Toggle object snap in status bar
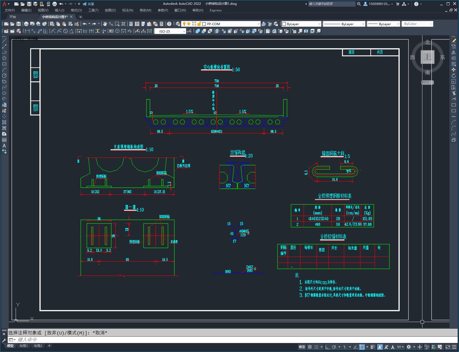This screenshot has height=352, width=459. click(x=362, y=347)
